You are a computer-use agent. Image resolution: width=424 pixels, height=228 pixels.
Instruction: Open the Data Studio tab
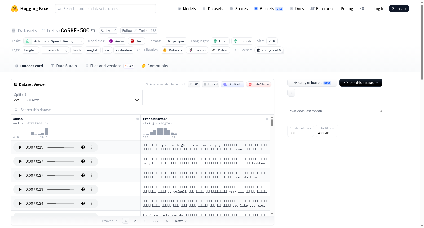64,66
